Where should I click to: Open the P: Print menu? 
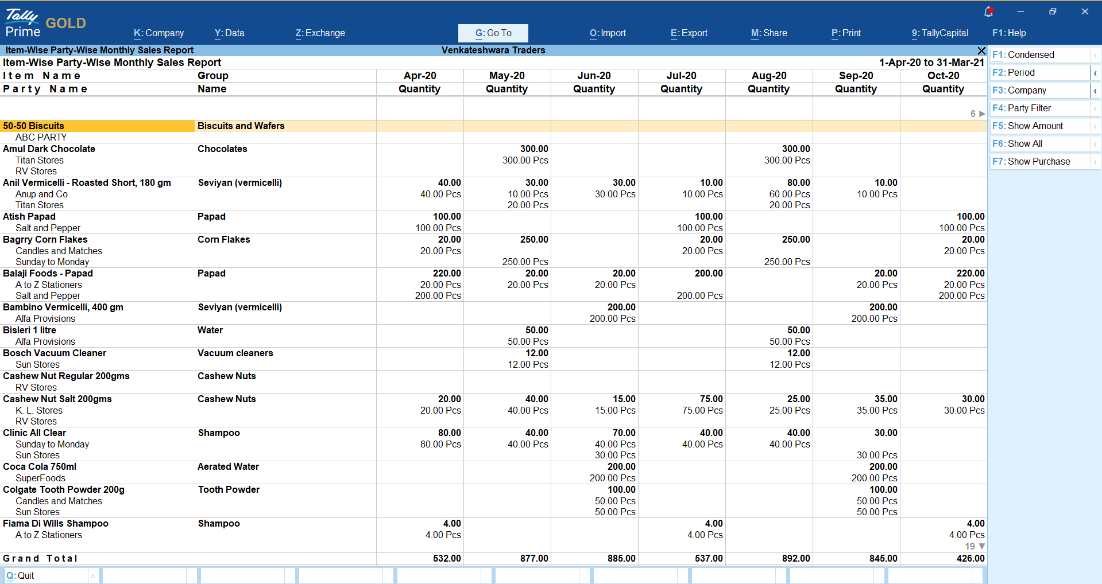846,33
